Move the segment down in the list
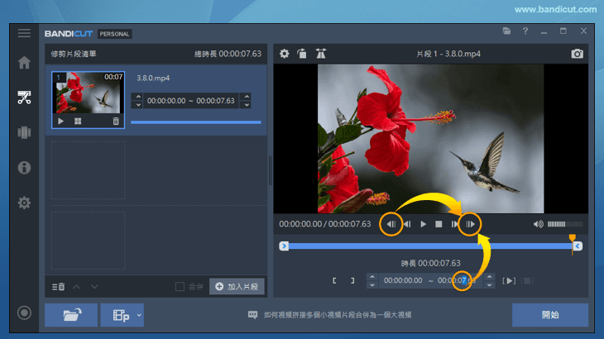 pos(94,287)
